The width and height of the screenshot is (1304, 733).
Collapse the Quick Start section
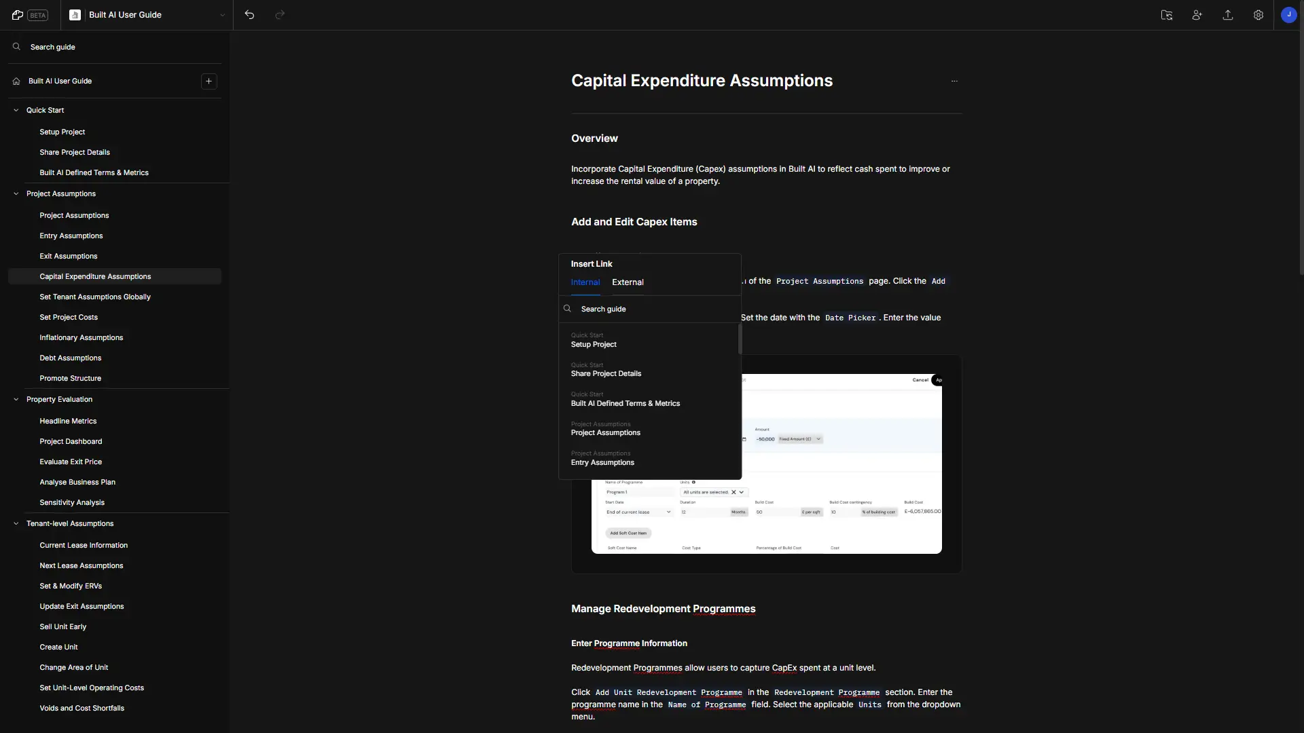pyautogui.click(x=16, y=110)
